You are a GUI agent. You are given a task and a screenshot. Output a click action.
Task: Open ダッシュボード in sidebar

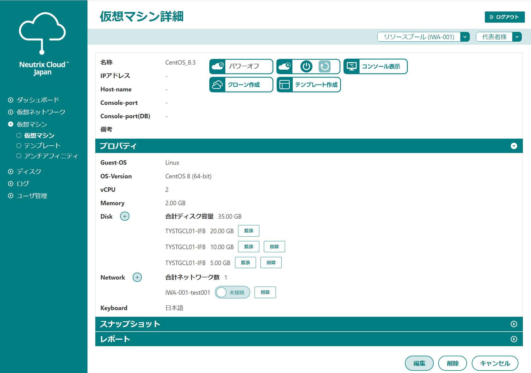tap(38, 100)
